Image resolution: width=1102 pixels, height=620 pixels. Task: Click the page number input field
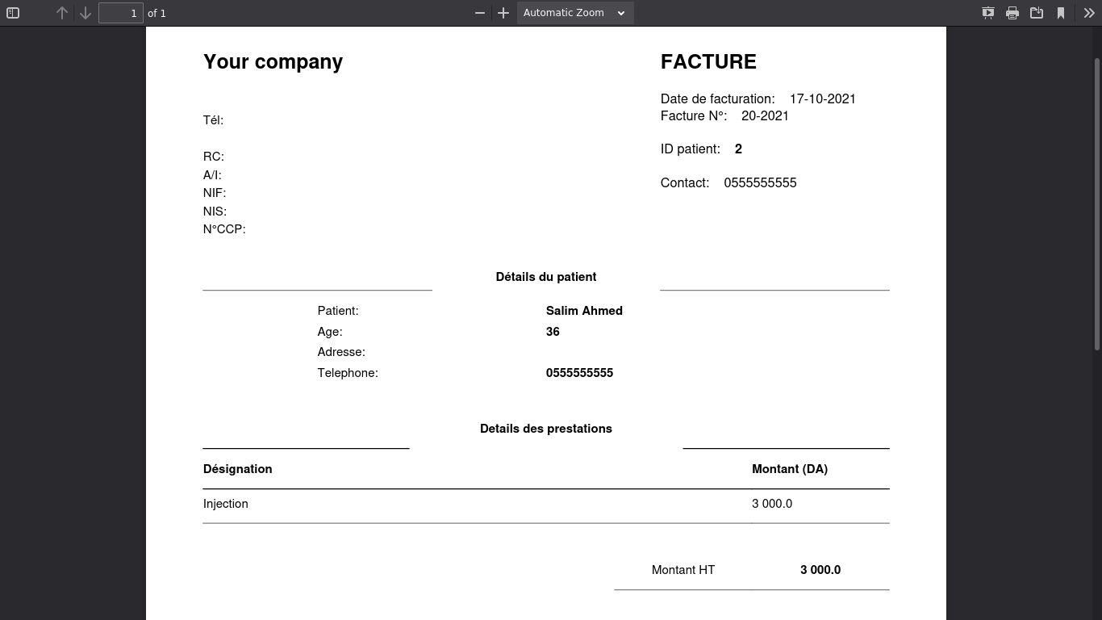point(121,13)
